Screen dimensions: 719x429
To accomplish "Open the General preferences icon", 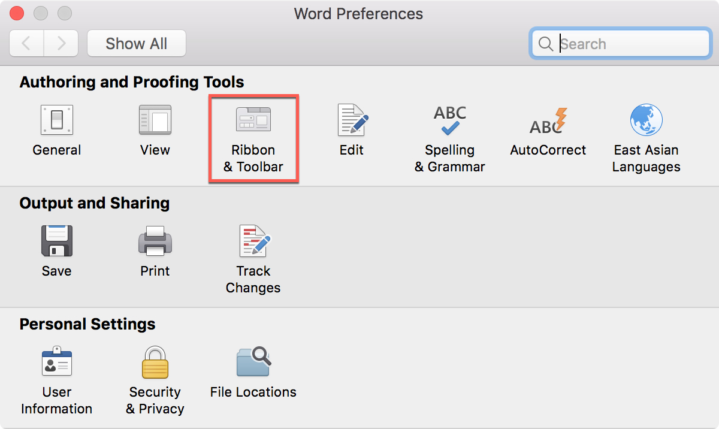I will 57,120.
